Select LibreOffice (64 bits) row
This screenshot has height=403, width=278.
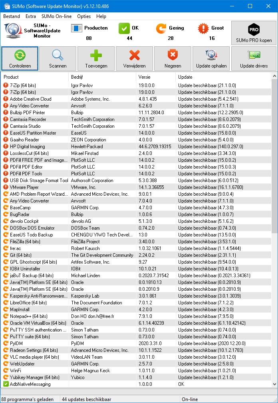(x=136, y=302)
